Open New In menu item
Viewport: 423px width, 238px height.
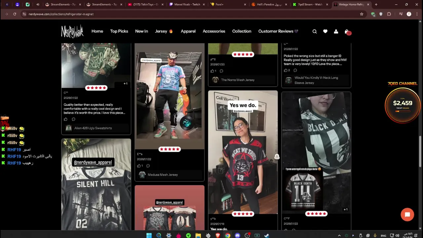(141, 31)
